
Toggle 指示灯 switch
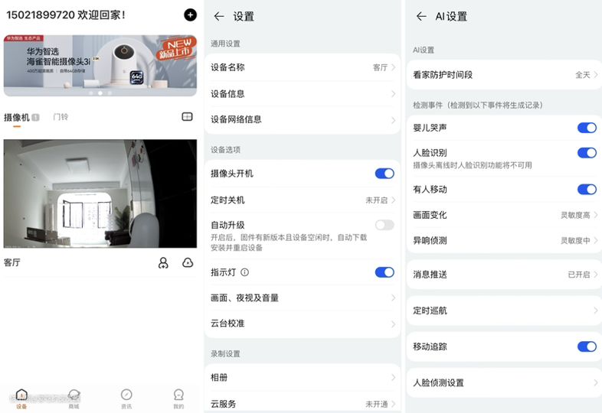click(384, 272)
